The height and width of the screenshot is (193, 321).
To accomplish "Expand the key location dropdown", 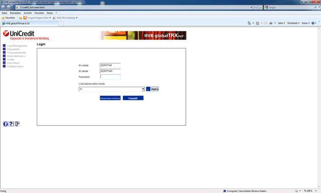I will coord(143,89).
